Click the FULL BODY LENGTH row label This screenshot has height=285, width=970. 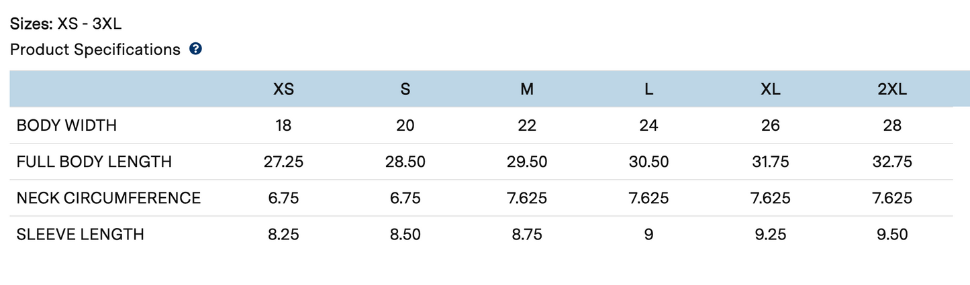point(94,162)
